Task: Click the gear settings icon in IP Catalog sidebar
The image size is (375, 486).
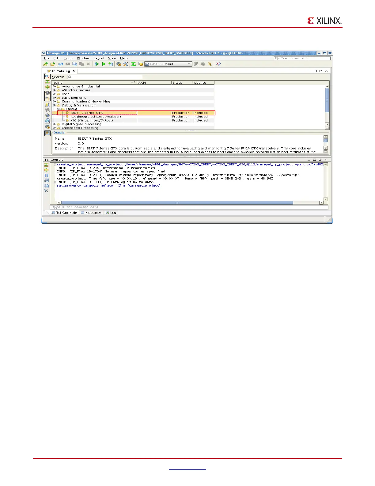Action: point(47,126)
